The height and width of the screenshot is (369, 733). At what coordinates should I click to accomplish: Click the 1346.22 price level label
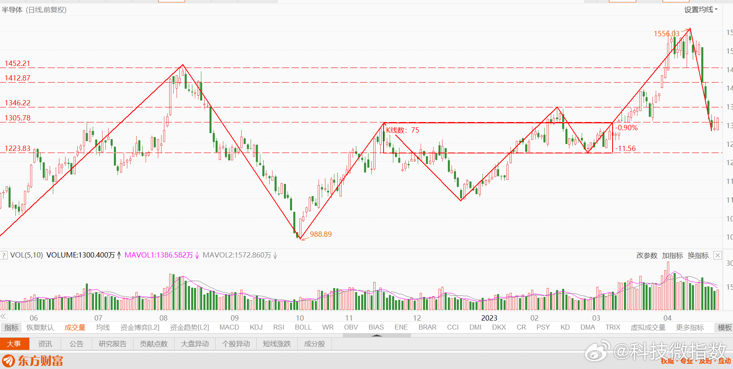17,103
